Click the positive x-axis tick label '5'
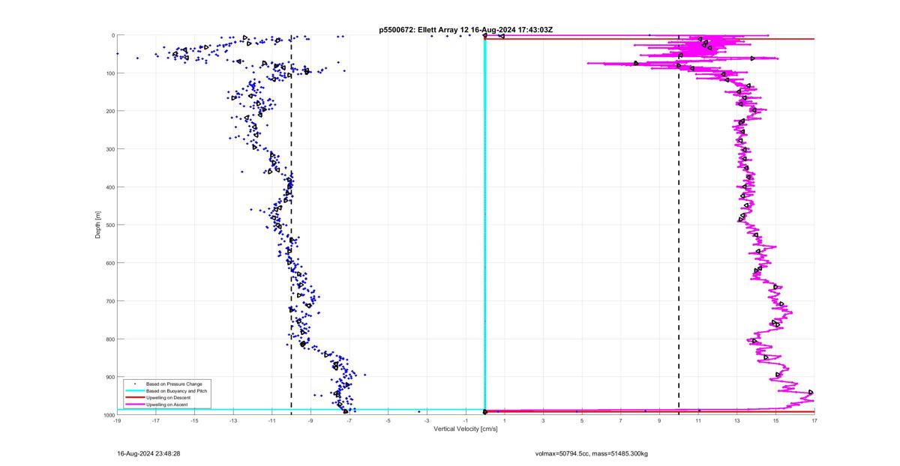 pos(582,421)
